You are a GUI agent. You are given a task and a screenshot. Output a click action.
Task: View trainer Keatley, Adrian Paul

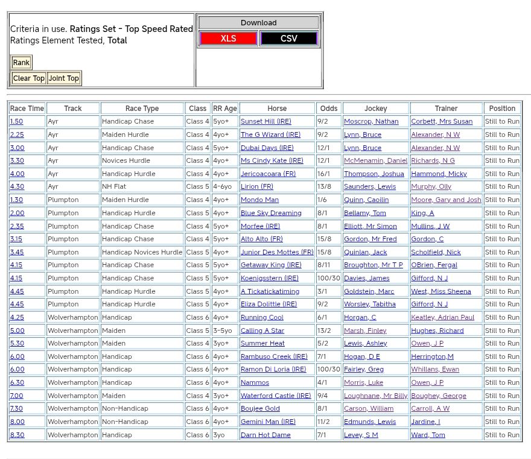click(x=442, y=317)
